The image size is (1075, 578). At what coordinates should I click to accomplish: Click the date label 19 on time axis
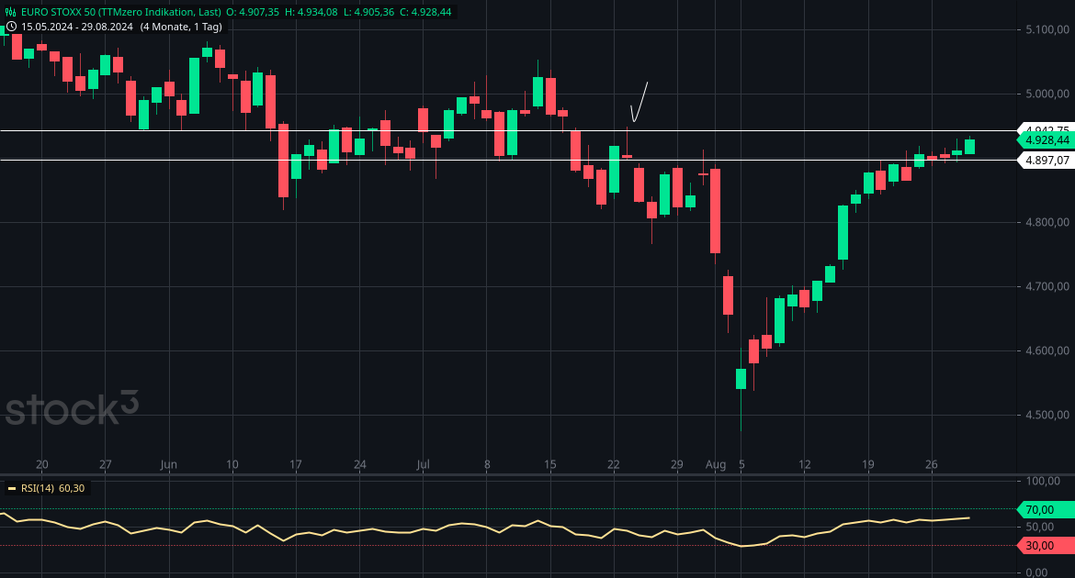pos(868,464)
